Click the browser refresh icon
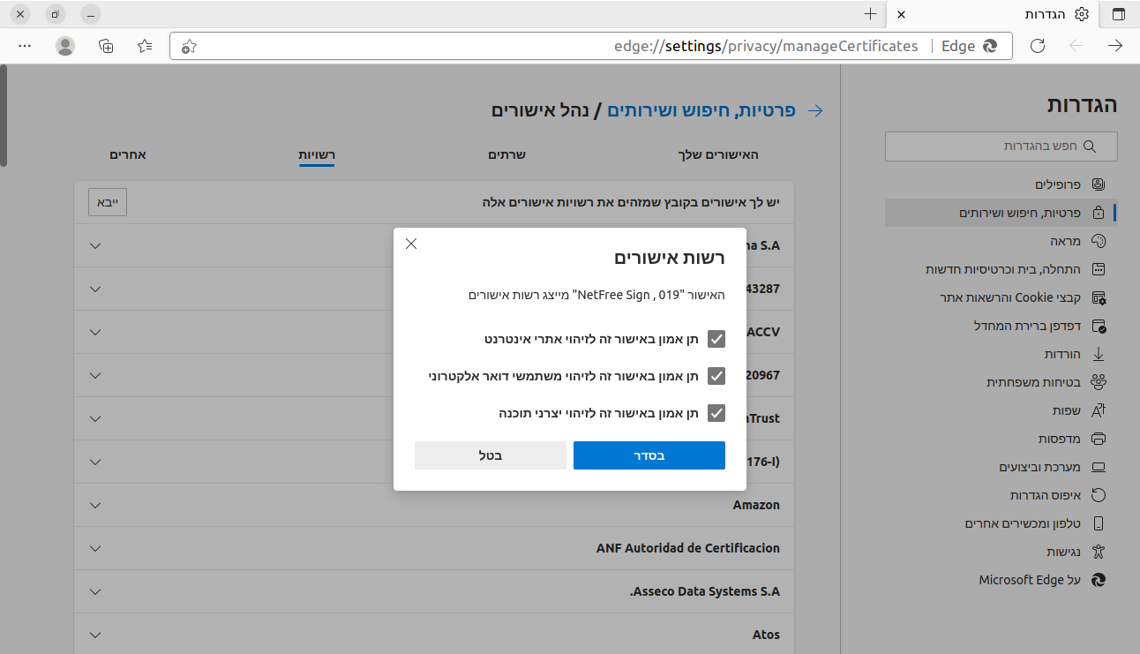 [x=1038, y=46]
